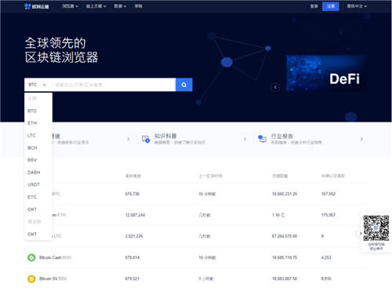Open the 学院 nav item

(x=138, y=6)
